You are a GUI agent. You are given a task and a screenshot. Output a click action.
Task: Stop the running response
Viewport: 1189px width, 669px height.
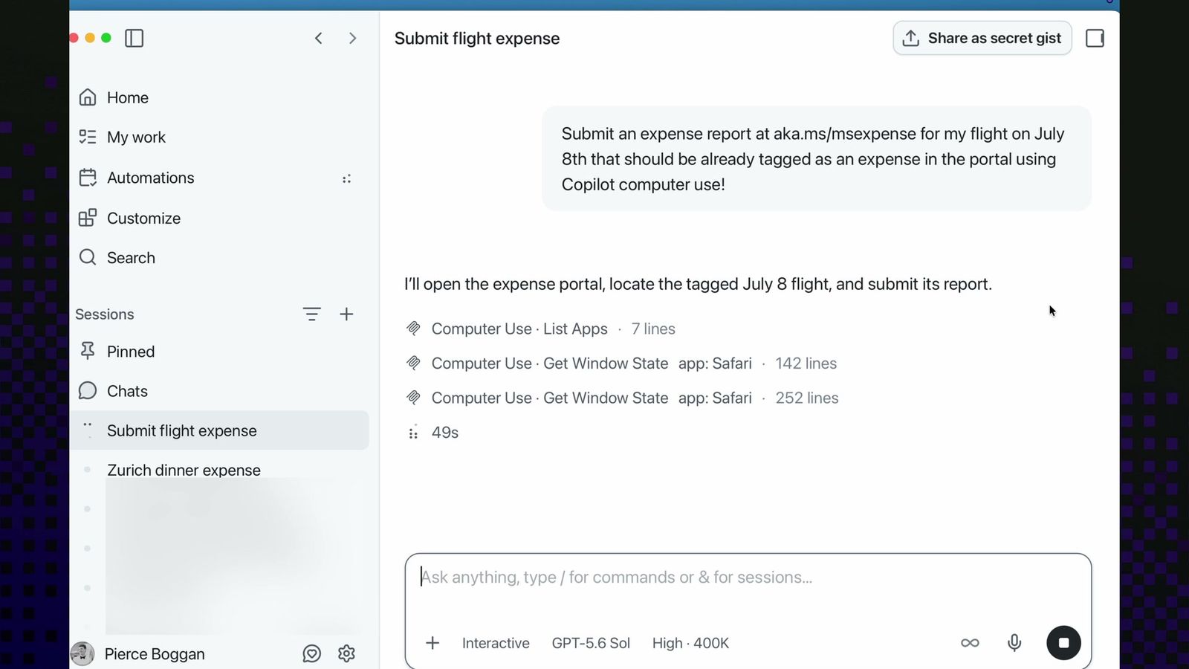1063,643
